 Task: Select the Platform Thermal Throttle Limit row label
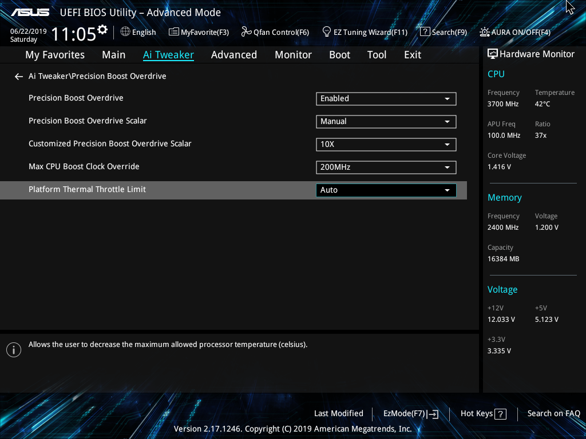pos(87,189)
